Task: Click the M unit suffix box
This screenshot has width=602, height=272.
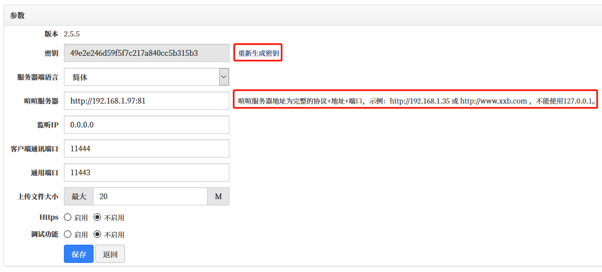Action: coord(218,196)
